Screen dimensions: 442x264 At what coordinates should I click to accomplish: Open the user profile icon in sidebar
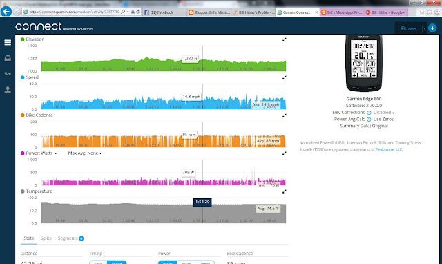(8, 90)
